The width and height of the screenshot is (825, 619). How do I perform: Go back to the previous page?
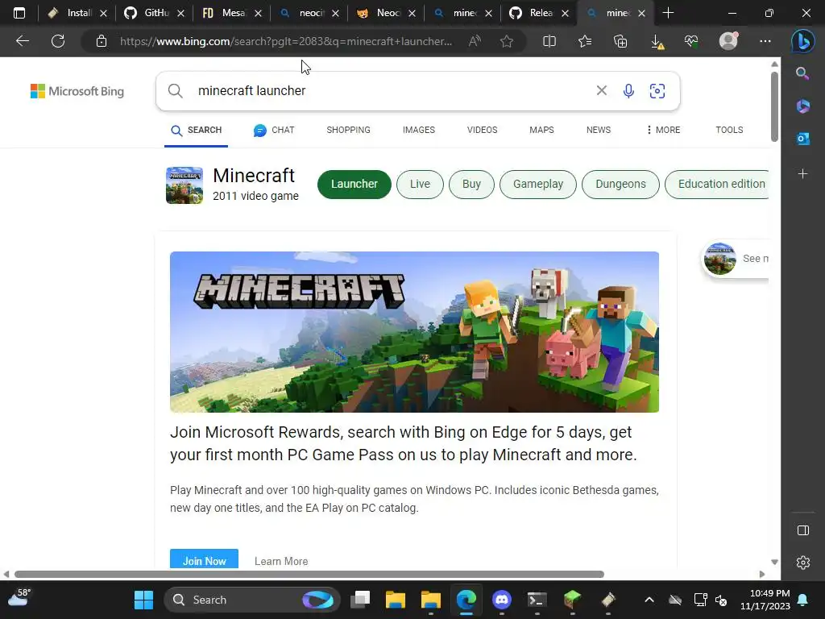click(22, 41)
